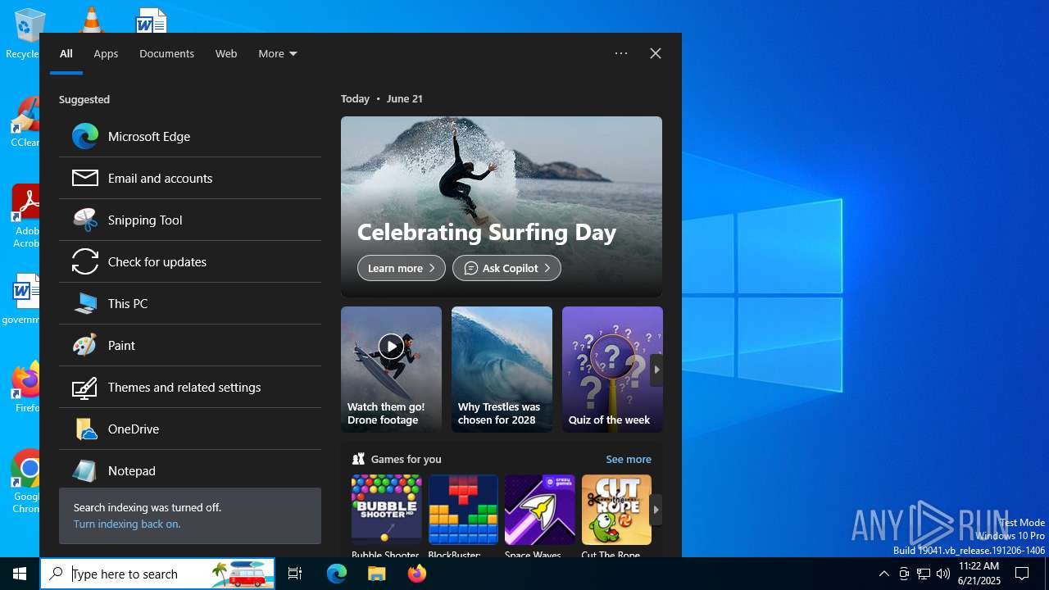Launch Edge from the taskbar

[337, 574]
